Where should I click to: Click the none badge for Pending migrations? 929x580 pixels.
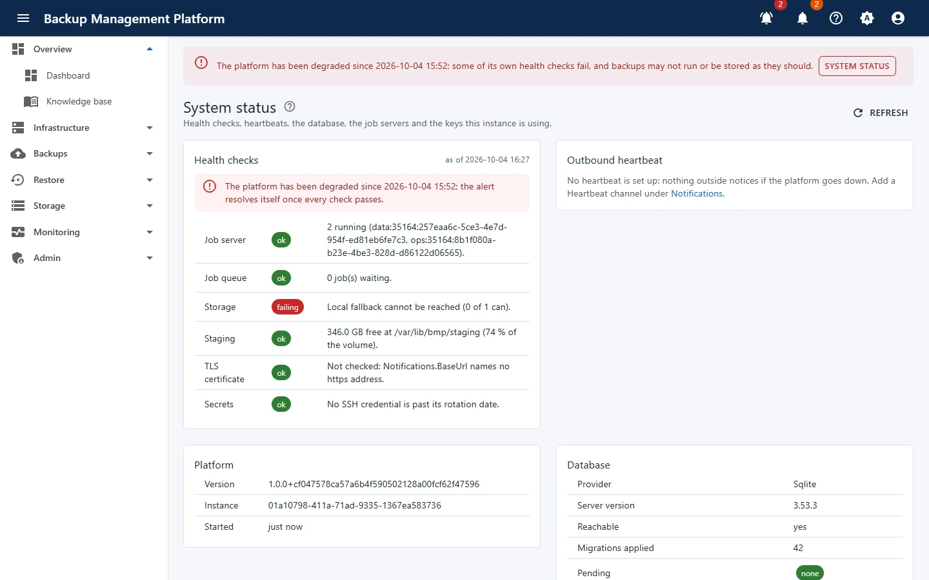pyautogui.click(x=810, y=573)
